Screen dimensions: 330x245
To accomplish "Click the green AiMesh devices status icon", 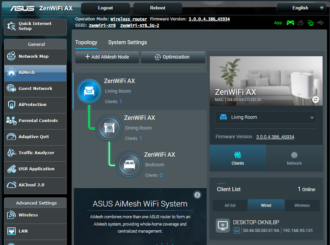I will (x=310, y=23).
